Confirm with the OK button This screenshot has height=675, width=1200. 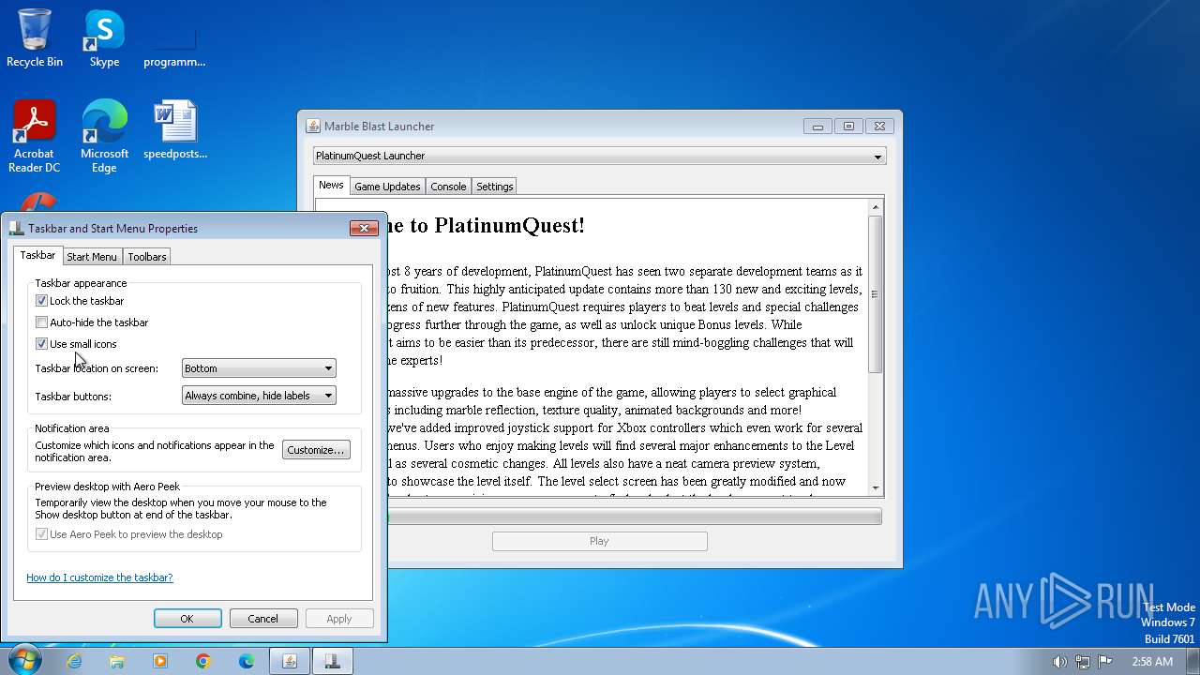point(187,619)
